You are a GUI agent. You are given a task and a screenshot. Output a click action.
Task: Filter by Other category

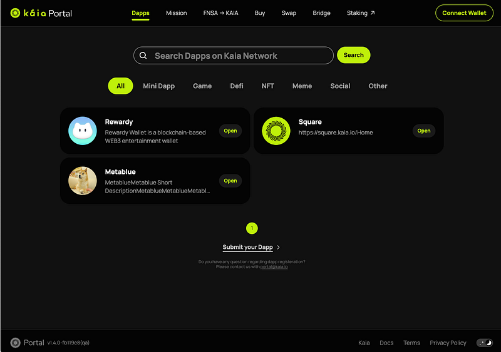pyautogui.click(x=378, y=86)
